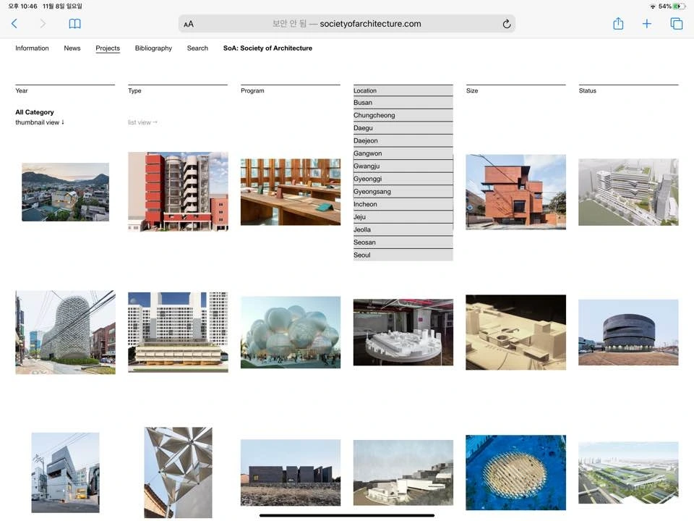This screenshot has width=694, height=521.
Task: Open the white campus rendering thumbnail
Action: [628, 192]
